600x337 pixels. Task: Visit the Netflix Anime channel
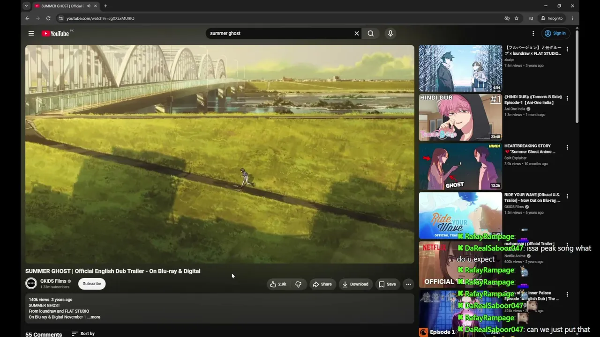[x=515, y=256]
